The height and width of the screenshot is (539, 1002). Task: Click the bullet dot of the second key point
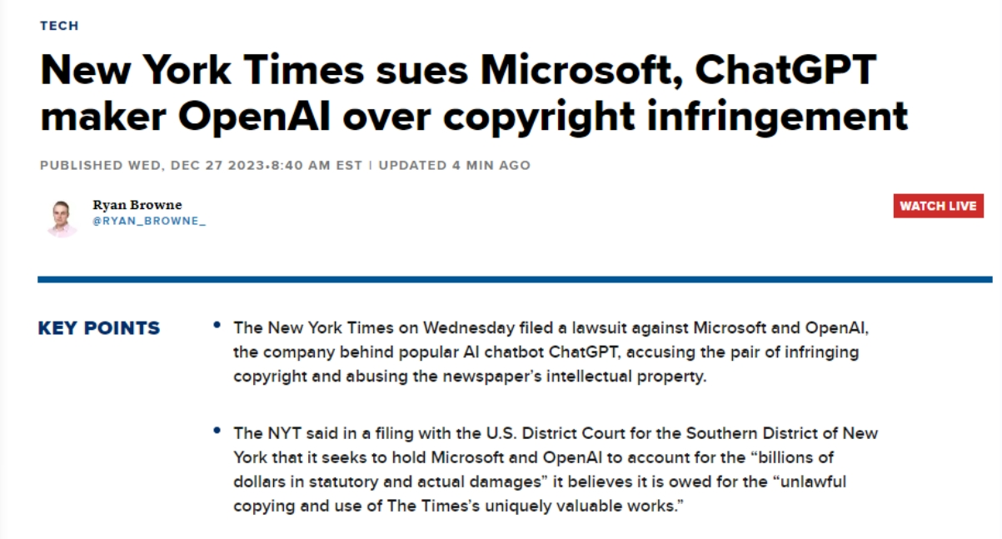217,432
